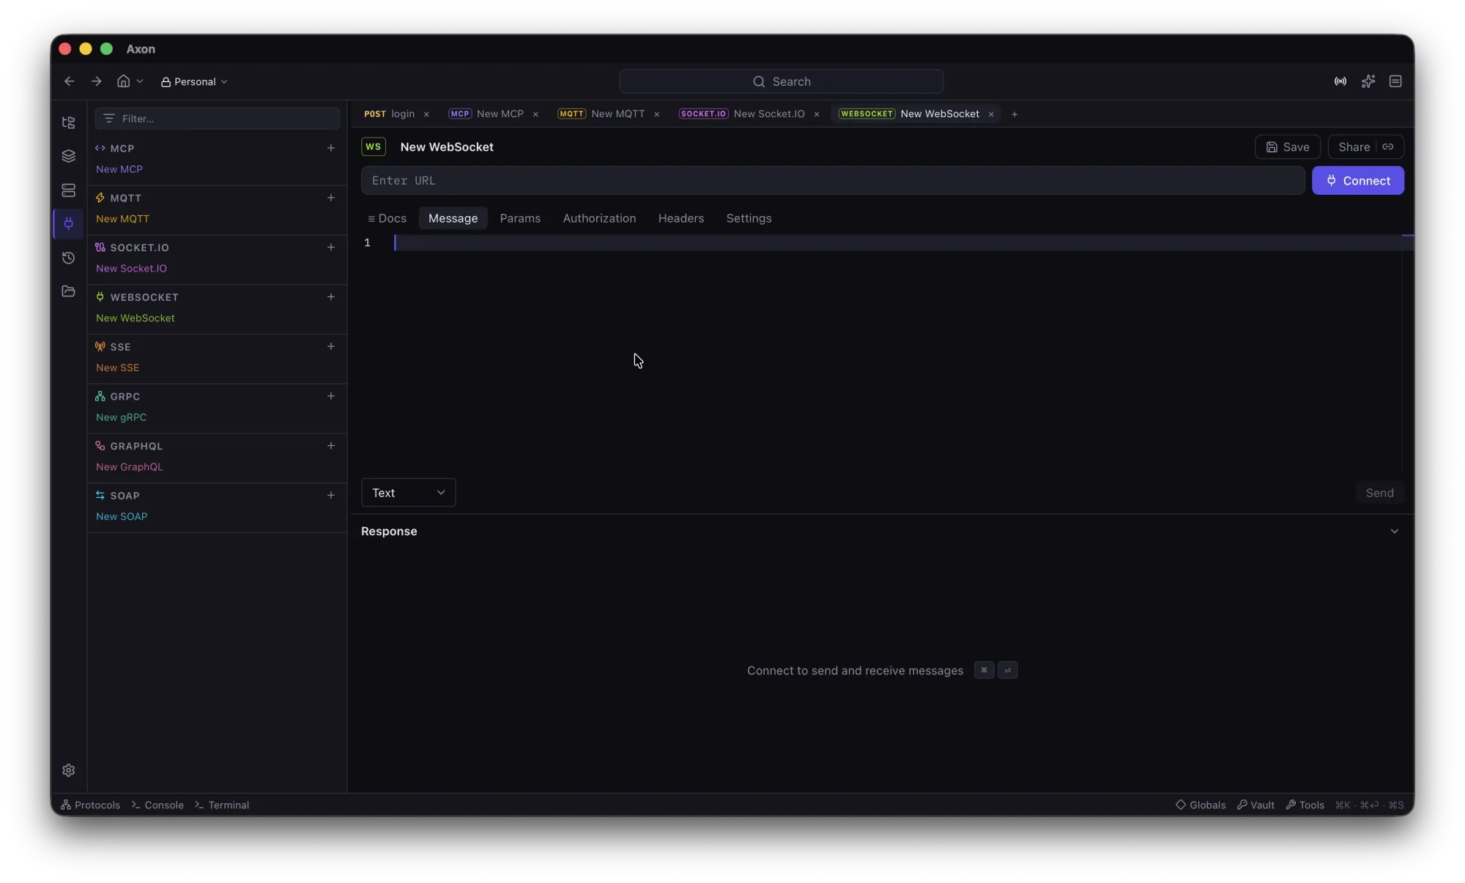Add new MQTT request with plus icon
The image size is (1465, 883).
coord(331,198)
